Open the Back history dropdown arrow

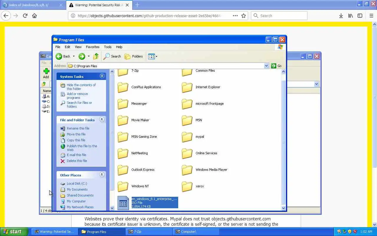tap(74, 56)
